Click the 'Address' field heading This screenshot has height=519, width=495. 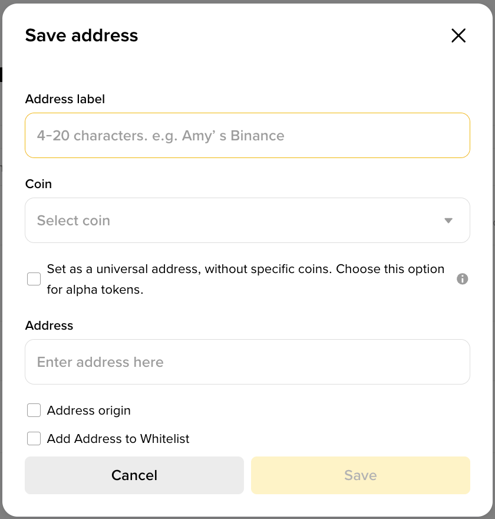click(x=49, y=326)
